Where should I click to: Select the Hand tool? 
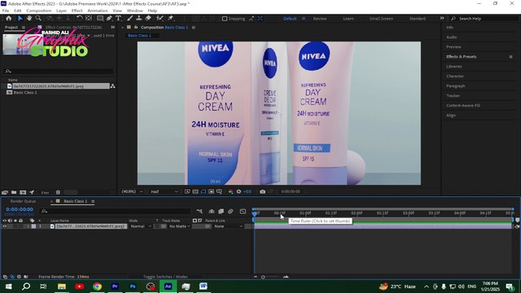tap(29, 18)
